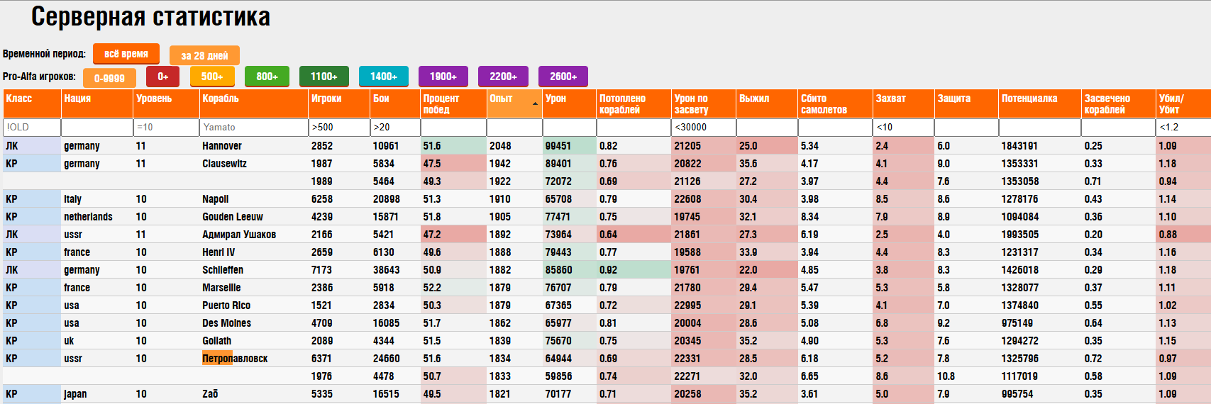Filter players by red 0+ rating

pyautogui.click(x=162, y=77)
